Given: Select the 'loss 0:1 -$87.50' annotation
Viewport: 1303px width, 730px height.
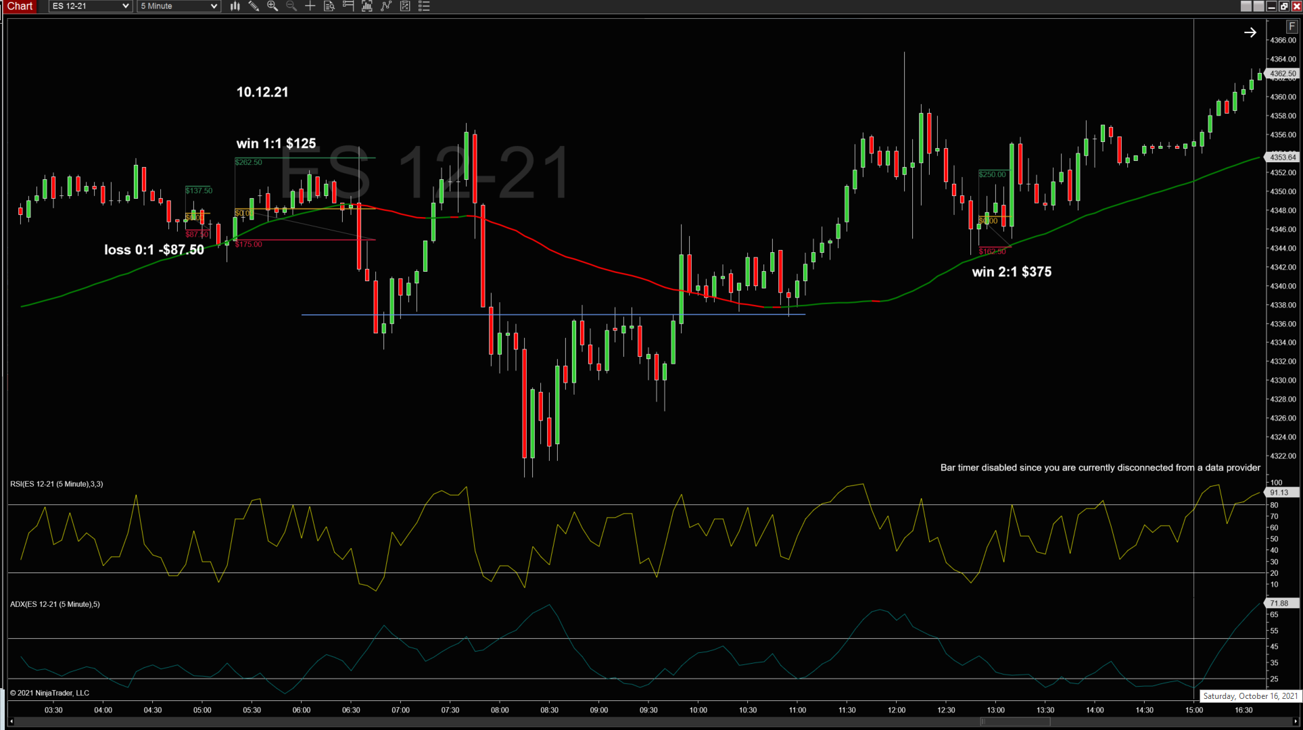Looking at the screenshot, I should pos(154,249).
